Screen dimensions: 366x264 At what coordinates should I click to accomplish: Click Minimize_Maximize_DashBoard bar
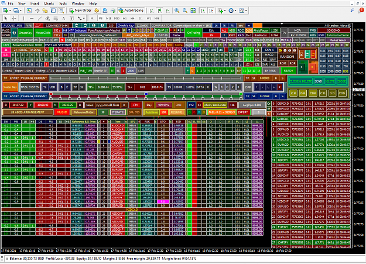point(98,35)
